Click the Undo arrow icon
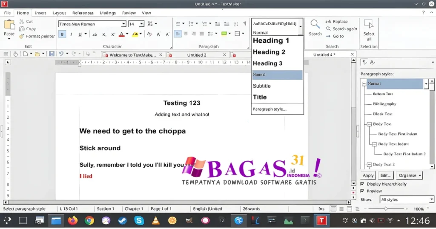Viewport: 436px width, 229px height. click(61, 54)
